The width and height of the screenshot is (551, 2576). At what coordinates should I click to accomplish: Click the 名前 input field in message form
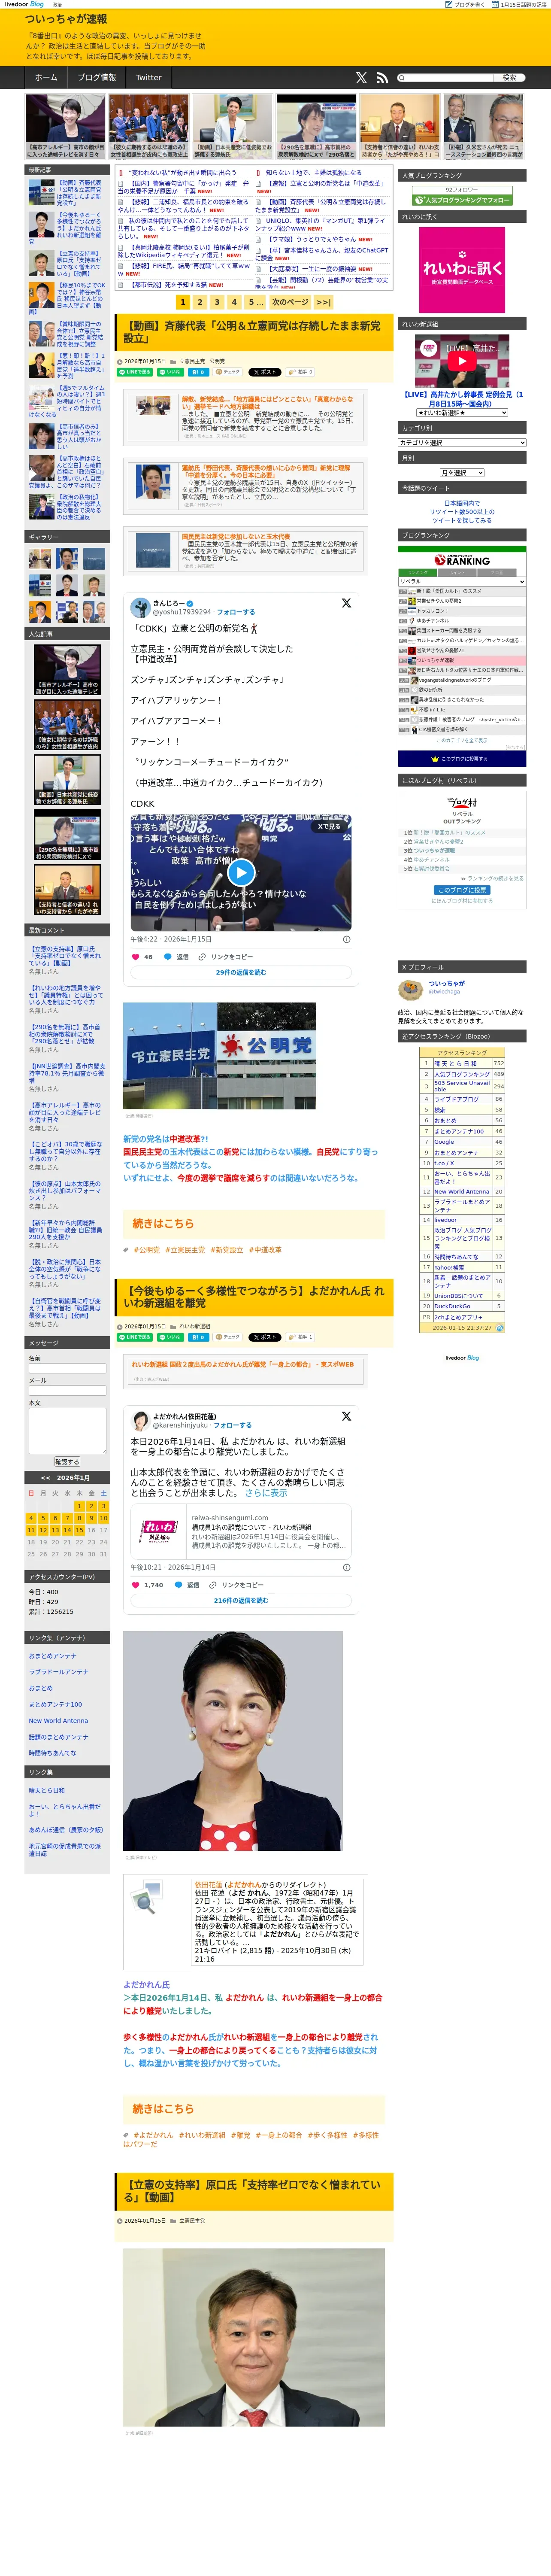tap(67, 1368)
